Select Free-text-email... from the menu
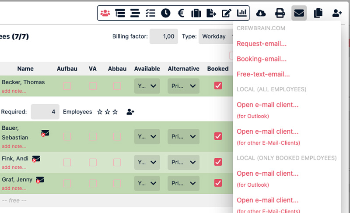The height and width of the screenshot is (213, 350). pyautogui.click(x=263, y=74)
